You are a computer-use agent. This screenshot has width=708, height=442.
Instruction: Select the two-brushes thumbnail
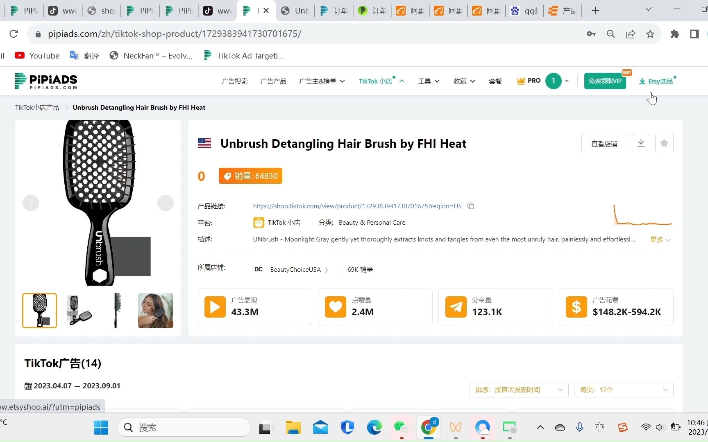tap(79, 311)
